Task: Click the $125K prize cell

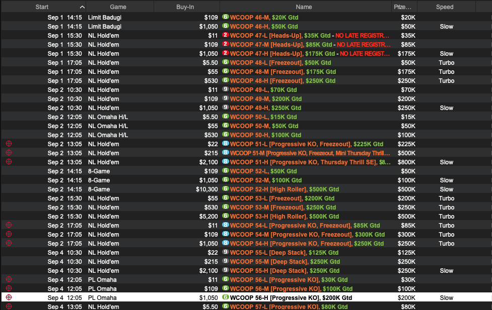Action: click(406, 253)
